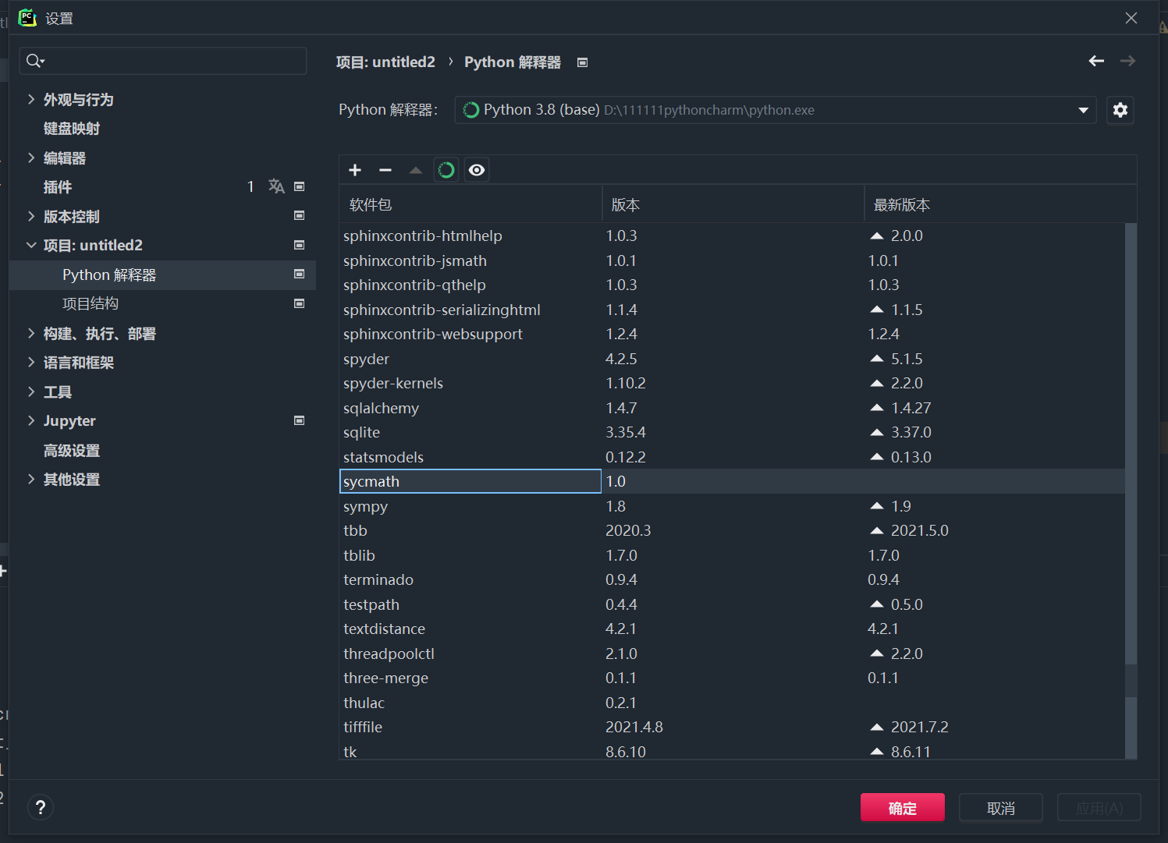1168x843 pixels.
Task: Open 插件 settings page
Action: click(x=58, y=187)
